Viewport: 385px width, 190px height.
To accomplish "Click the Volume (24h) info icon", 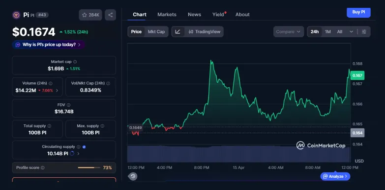I will (51, 83).
